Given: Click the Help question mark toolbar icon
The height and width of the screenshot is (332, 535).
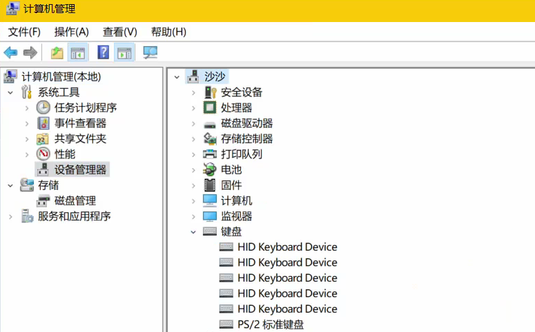Looking at the screenshot, I should pyautogui.click(x=103, y=52).
